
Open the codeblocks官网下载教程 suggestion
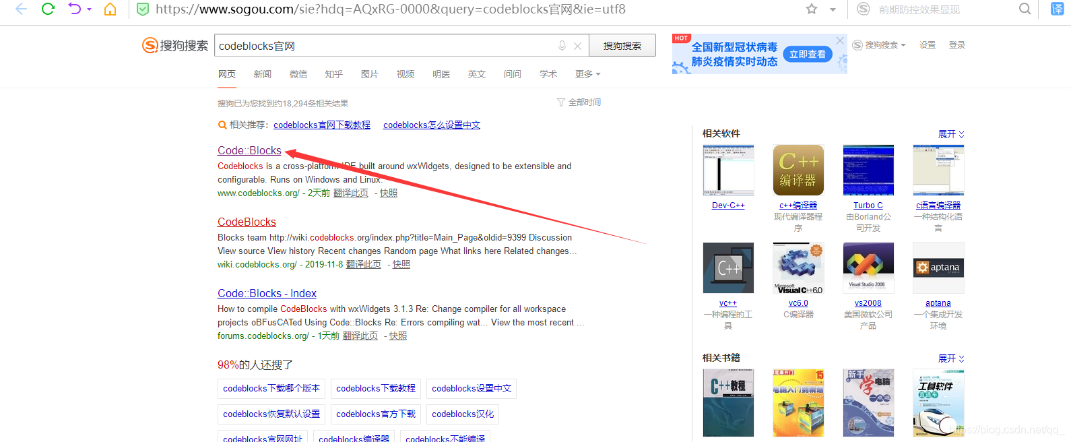[x=322, y=125]
